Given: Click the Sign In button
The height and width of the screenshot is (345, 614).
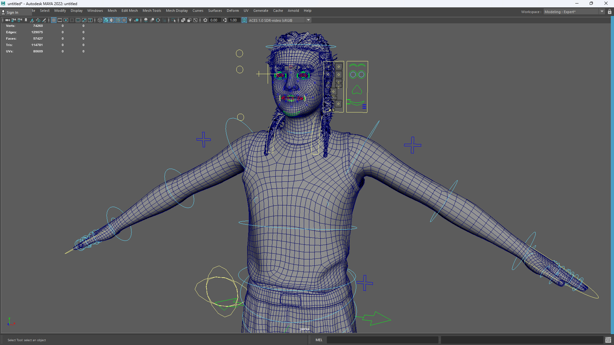Looking at the screenshot, I should pyautogui.click(x=12, y=12).
